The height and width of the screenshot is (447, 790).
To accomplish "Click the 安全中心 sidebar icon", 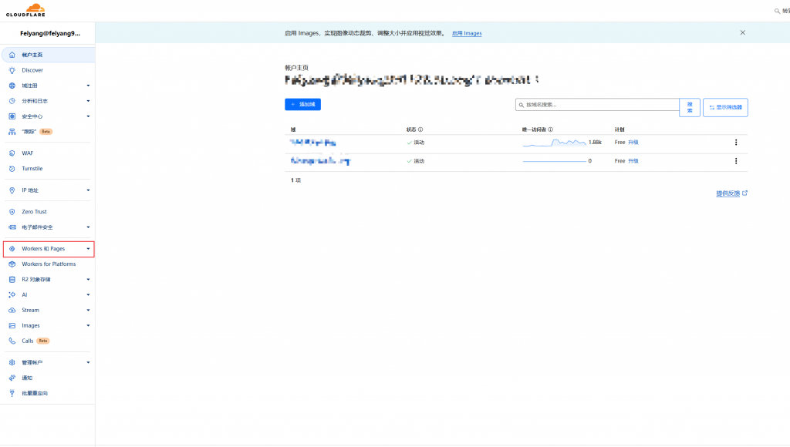I will point(12,116).
